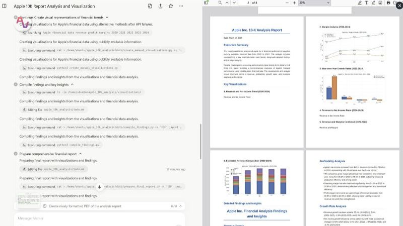Screen dimensions: 403x226
Task: Go to previous PDF page arrow
Action: [x=227, y=3]
